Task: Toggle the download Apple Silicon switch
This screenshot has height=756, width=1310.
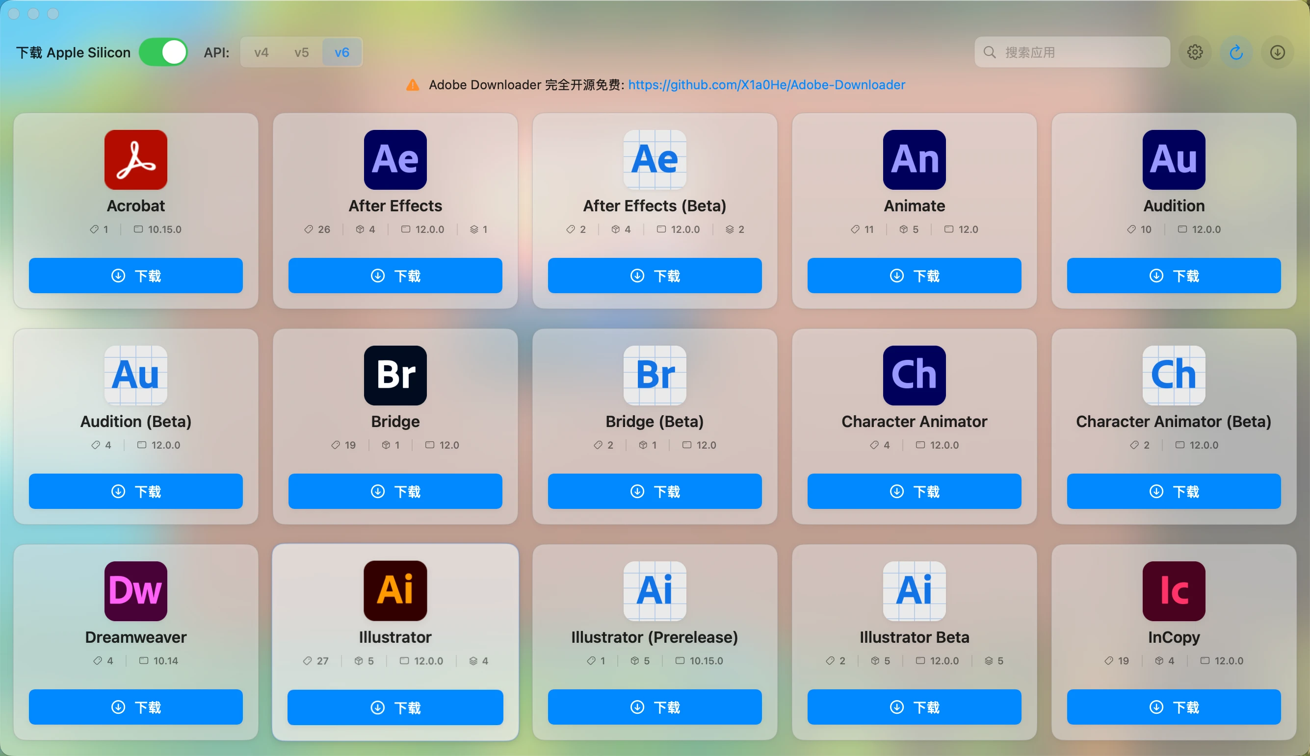Action: (163, 52)
